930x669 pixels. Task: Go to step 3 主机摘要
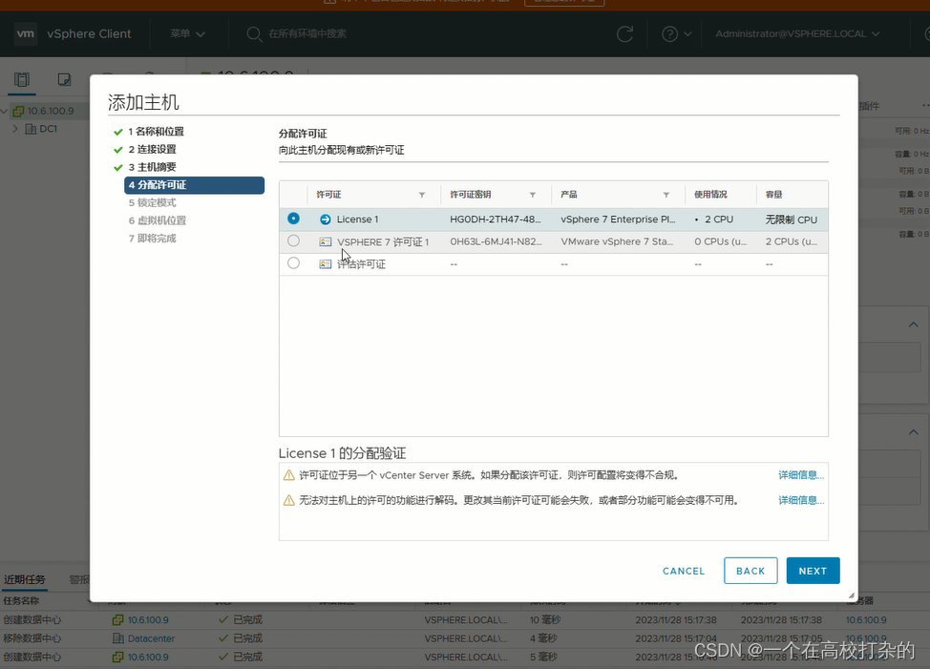pyautogui.click(x=153, y=167)
